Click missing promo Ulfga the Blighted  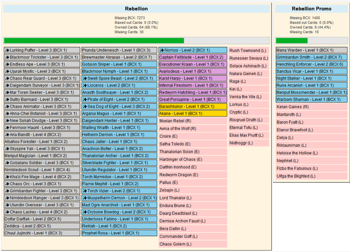(x=311, y=176)
